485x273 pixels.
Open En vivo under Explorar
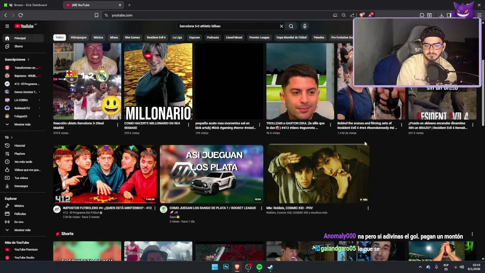pyautogui.click(x=19, y=222)
